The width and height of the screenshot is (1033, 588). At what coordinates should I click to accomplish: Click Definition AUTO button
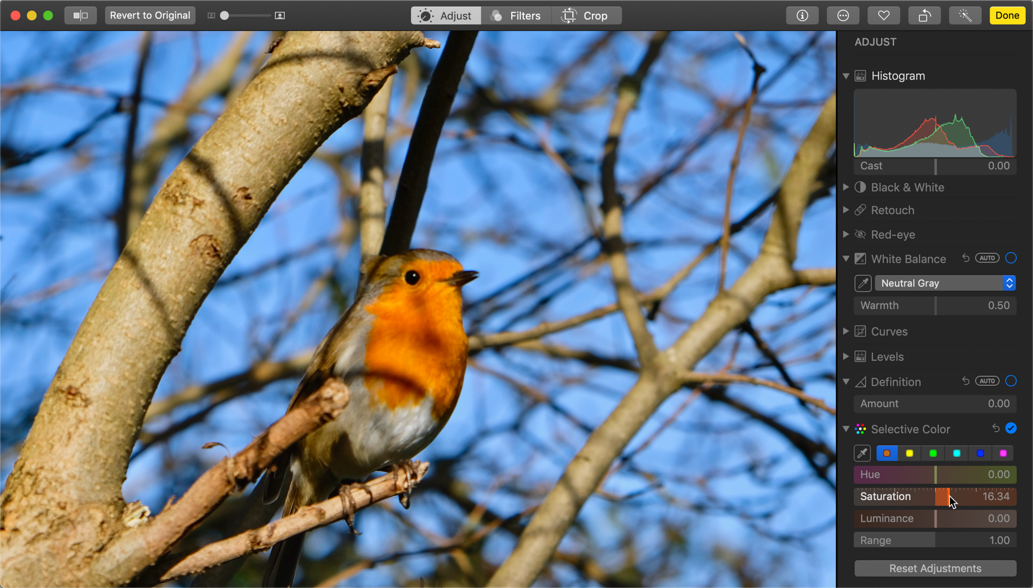(x=987, y=381)
